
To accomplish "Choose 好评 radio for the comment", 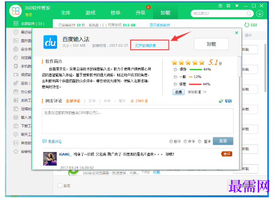I will tap(171, 141).
